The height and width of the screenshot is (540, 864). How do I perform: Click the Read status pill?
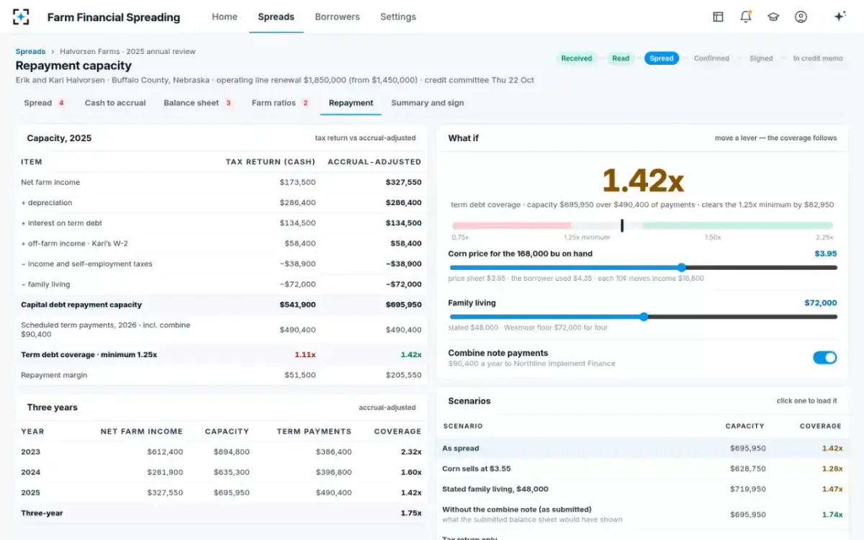point(621,58)
